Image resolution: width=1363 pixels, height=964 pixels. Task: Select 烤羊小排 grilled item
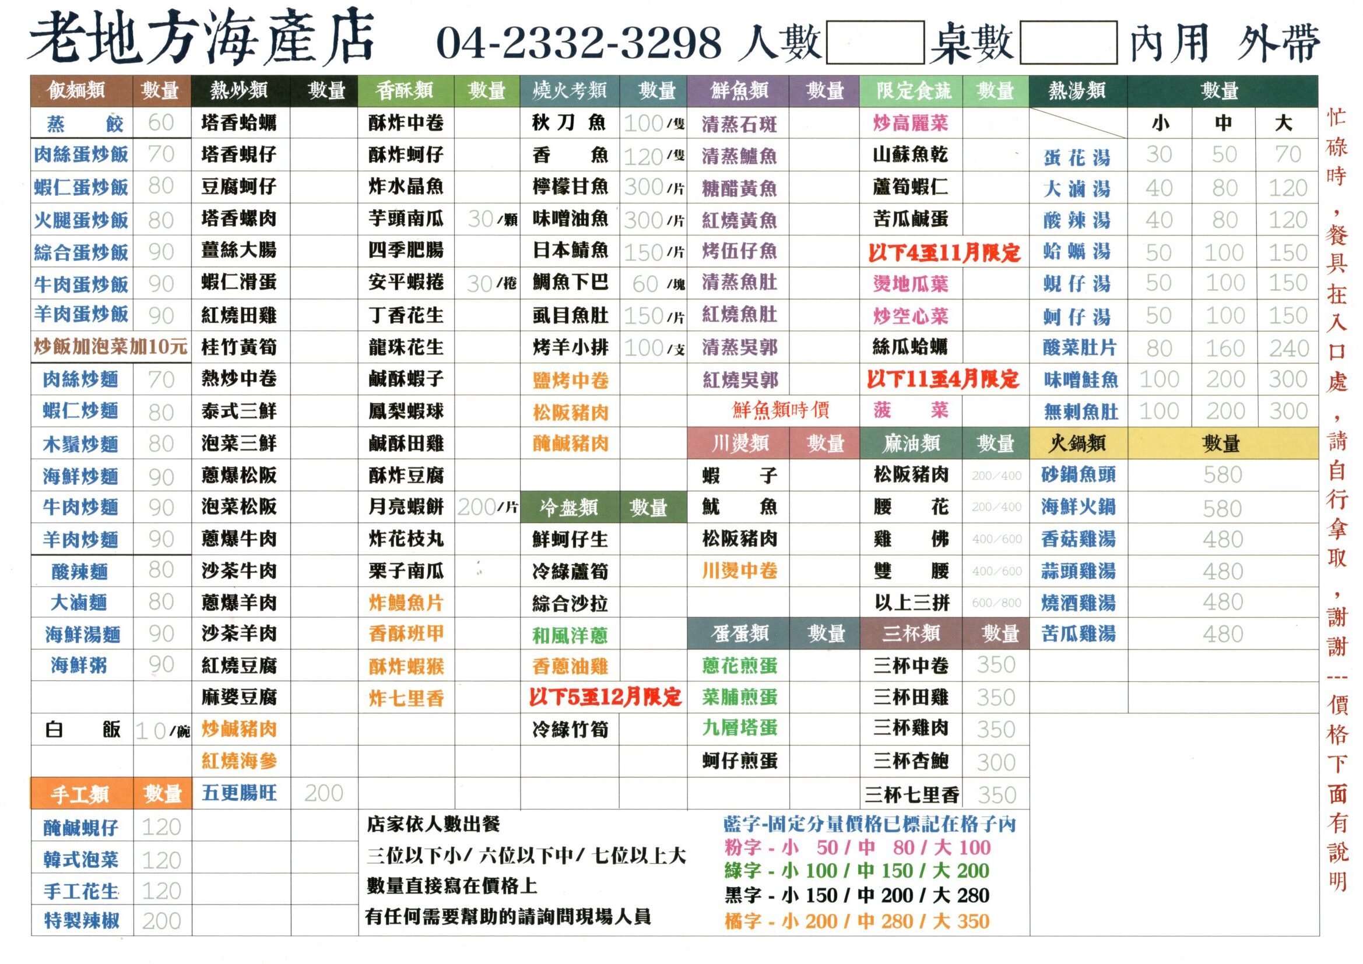(570, 347)
